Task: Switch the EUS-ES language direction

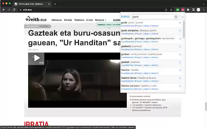Action: coord(125,16)
